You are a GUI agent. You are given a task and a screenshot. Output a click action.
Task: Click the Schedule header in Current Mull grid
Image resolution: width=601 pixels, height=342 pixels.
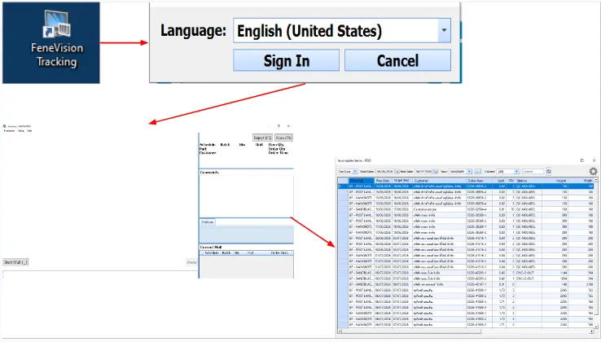pyautogui.click(x=212, y=253)
